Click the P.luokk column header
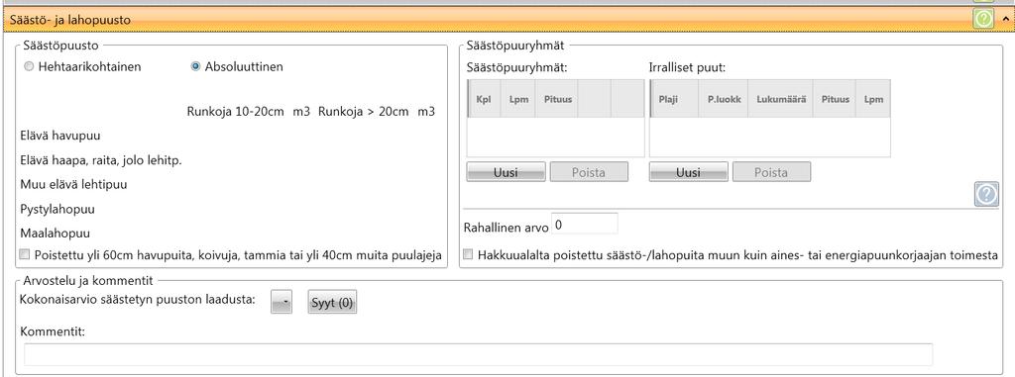 point(723,99)
